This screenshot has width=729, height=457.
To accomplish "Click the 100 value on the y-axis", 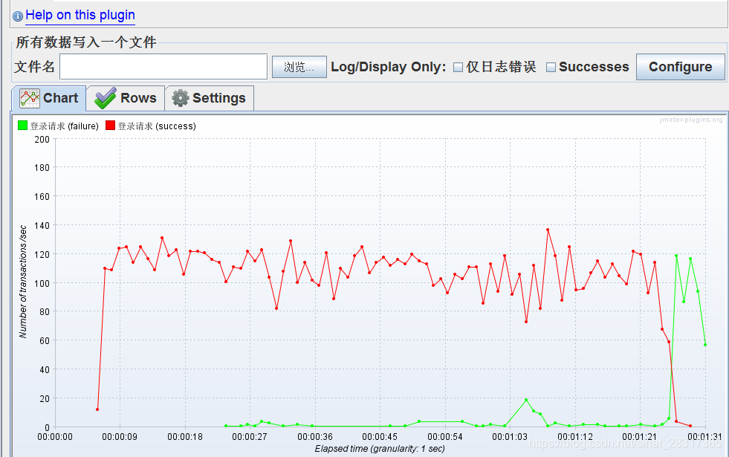I will click(42, 283).
